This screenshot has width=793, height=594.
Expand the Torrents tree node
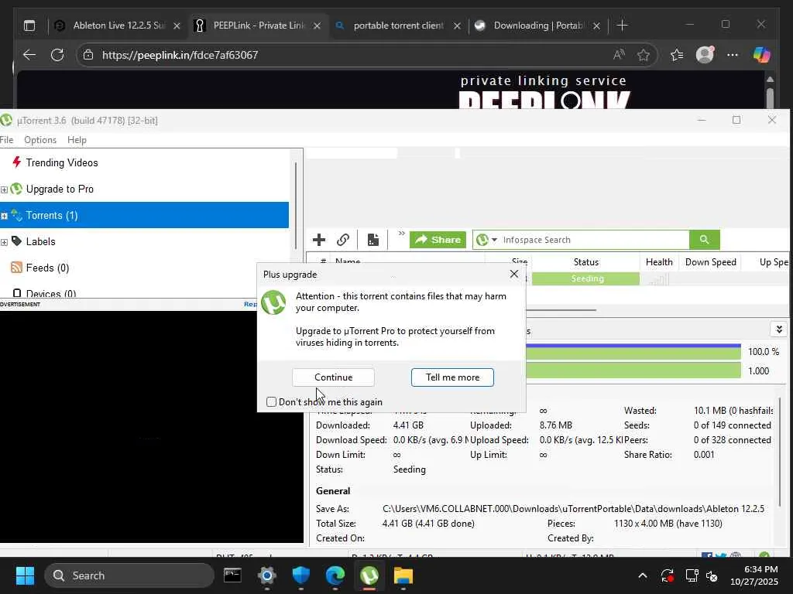point(4,216)
